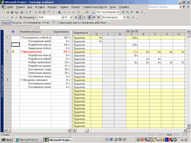Collapse the Руководитель учебной resource row
191x143 pixels.
[21, 37]
